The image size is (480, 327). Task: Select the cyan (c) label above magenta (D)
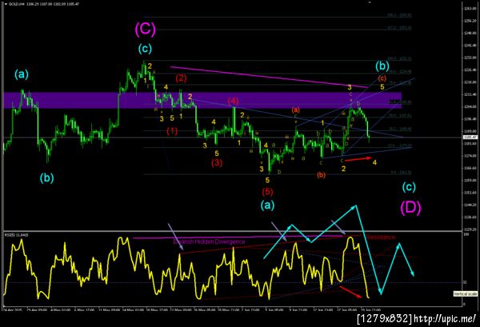[409, 187]
